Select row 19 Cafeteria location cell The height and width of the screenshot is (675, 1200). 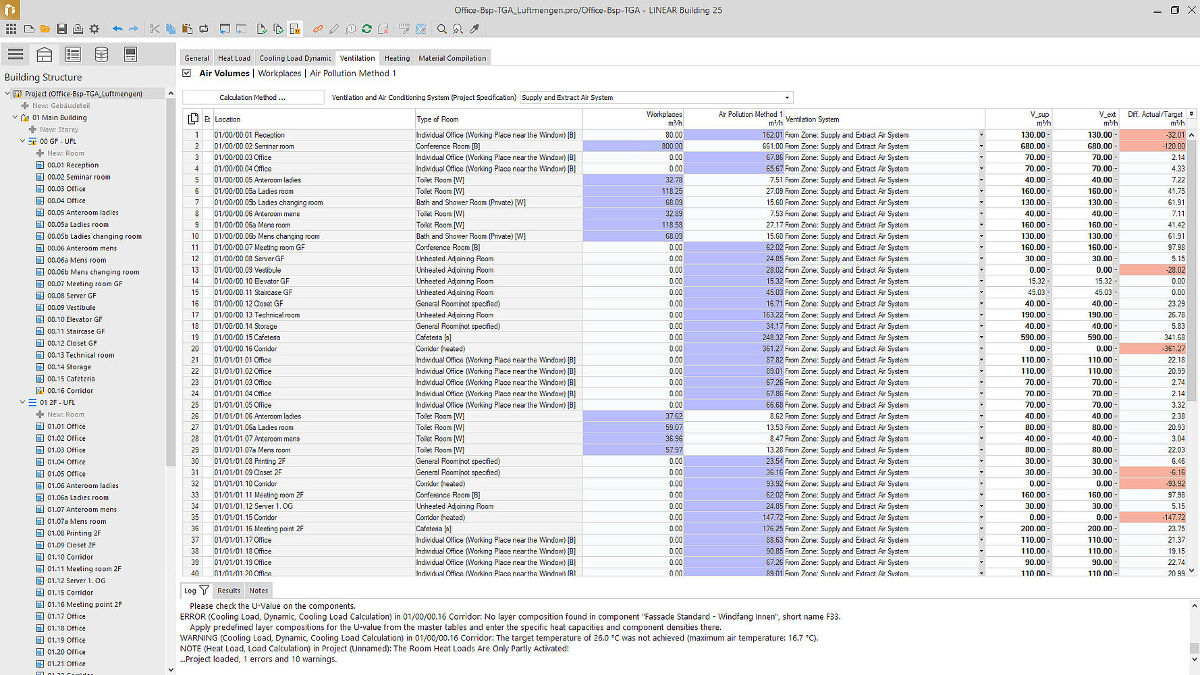[x=314, y=337]
